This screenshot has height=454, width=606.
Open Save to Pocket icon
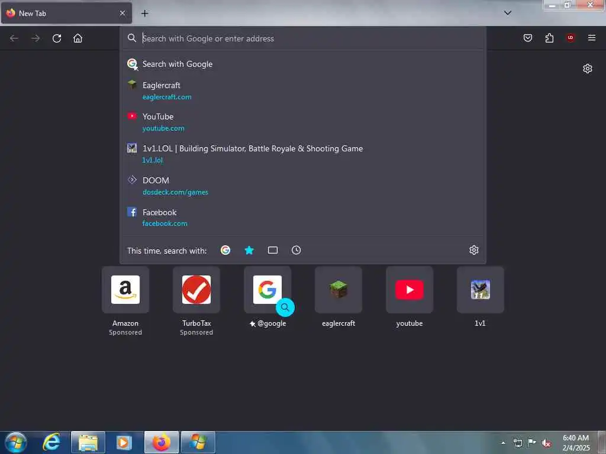[x=528, y=38]
